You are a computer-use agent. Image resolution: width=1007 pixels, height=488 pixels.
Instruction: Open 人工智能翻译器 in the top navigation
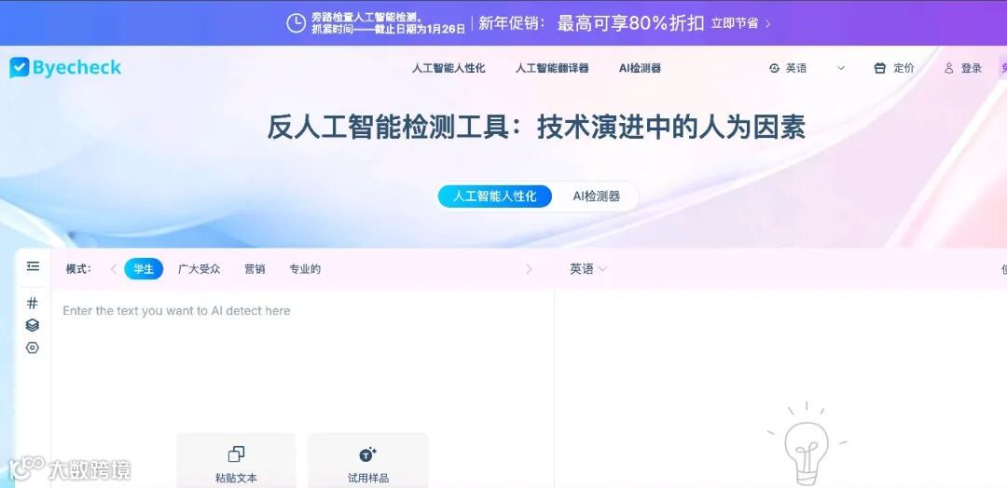[552, 68]
